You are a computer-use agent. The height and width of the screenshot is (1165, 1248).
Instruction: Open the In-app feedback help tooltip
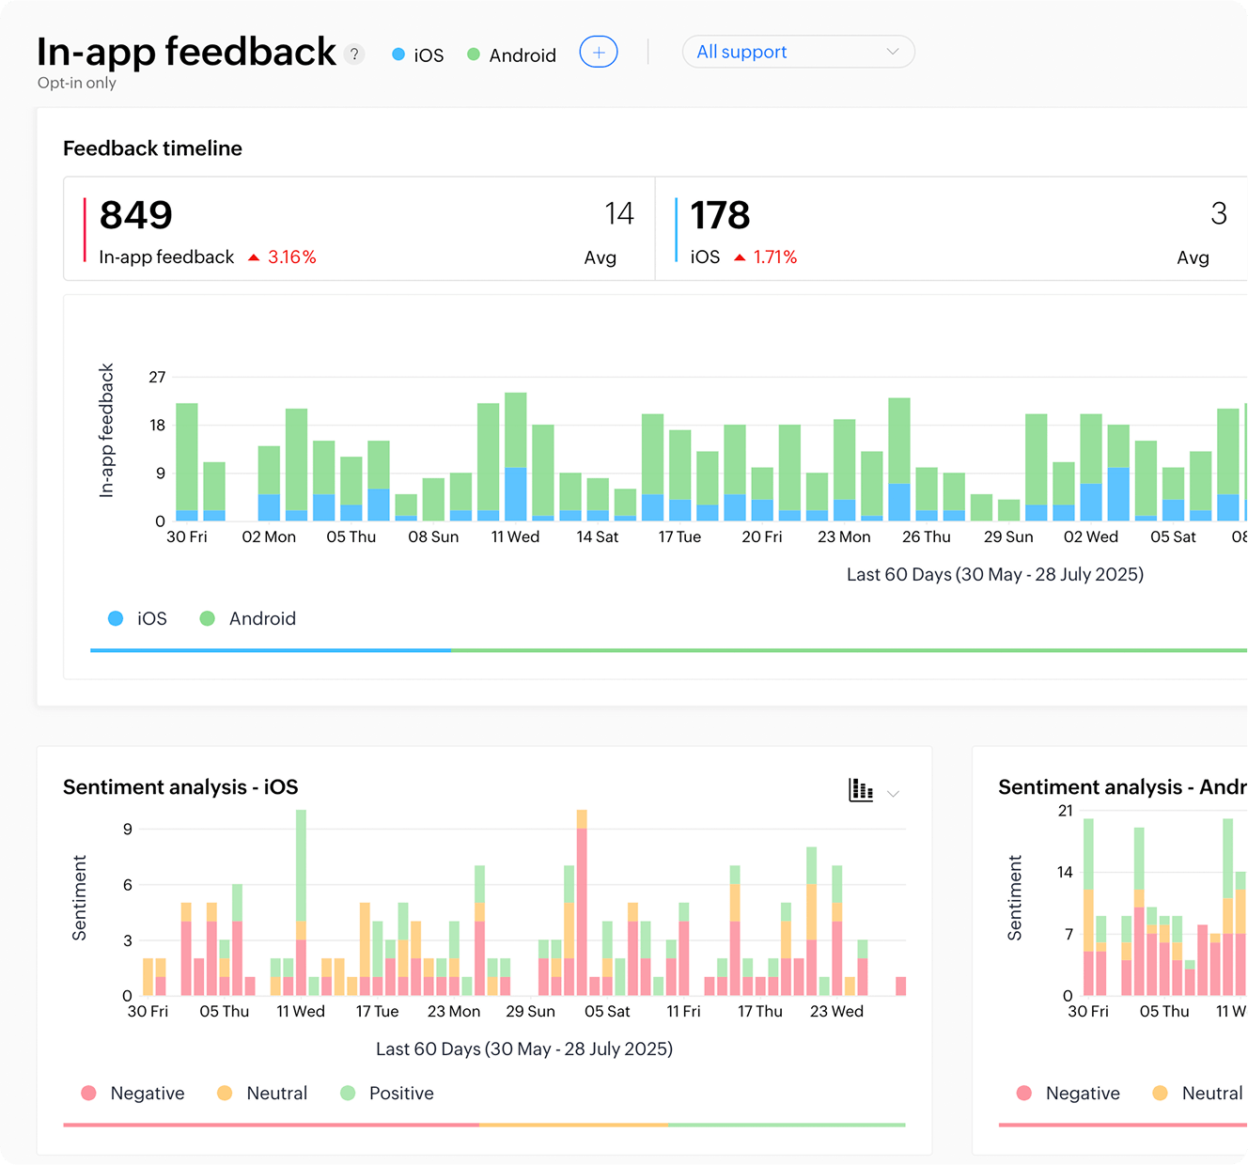pos(354,54)
